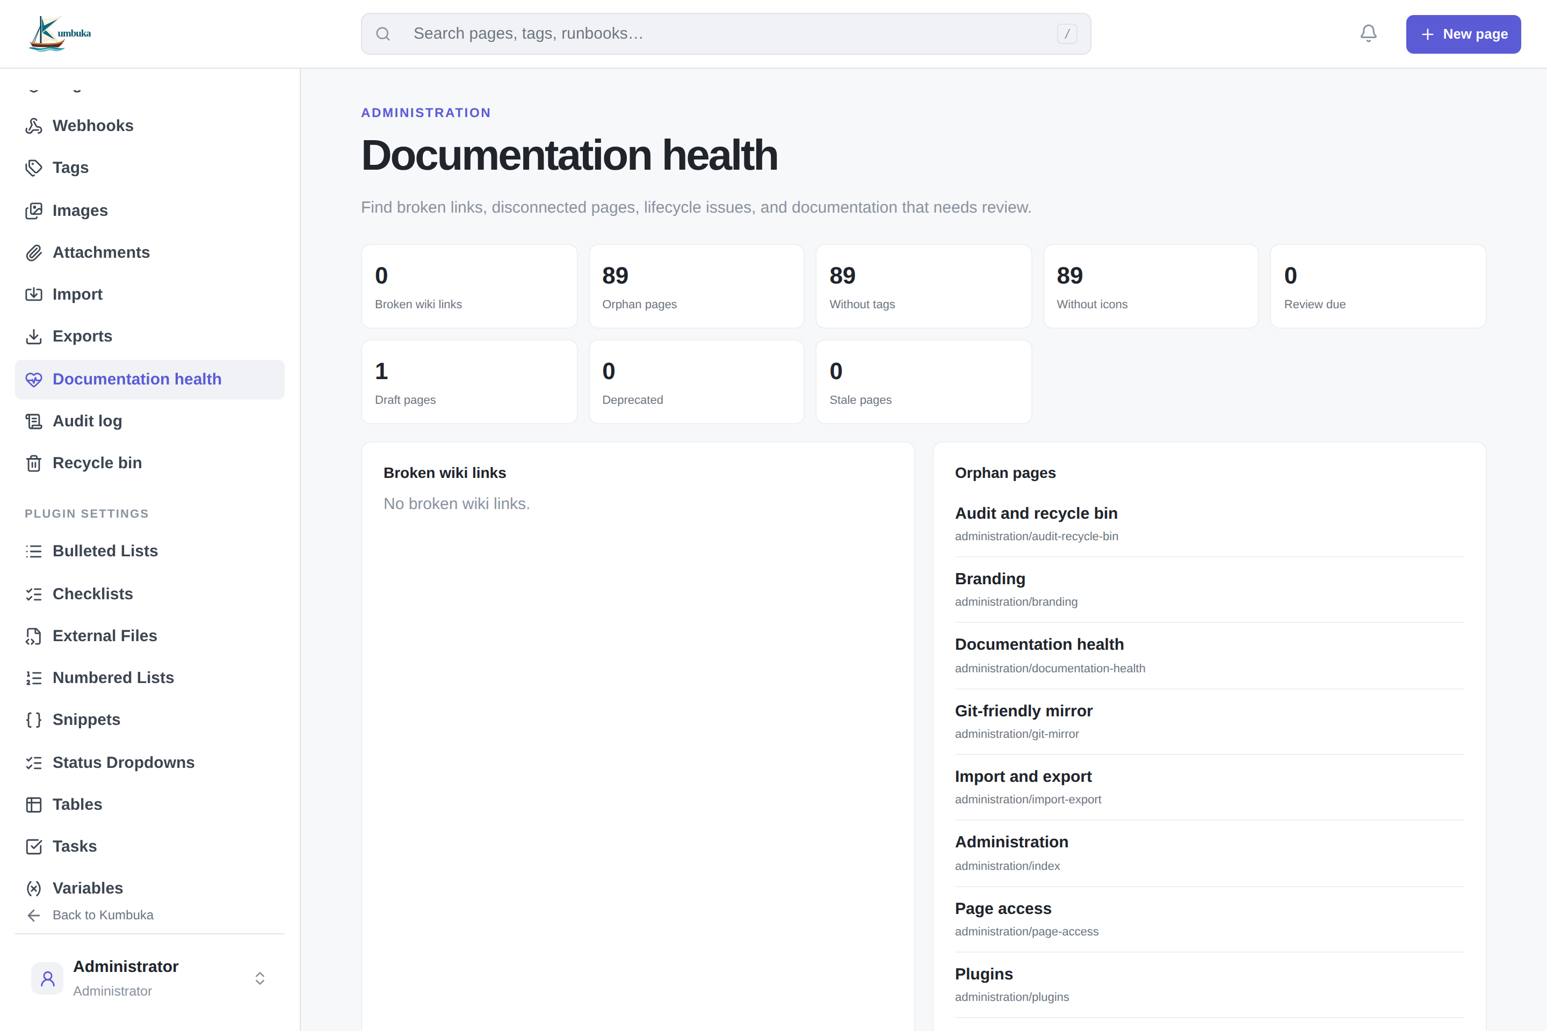Image resolution: width=1547 pixels, height=1031 pixels.
Task: Click the Numbered Lists icon
Action: click(33, 678)
